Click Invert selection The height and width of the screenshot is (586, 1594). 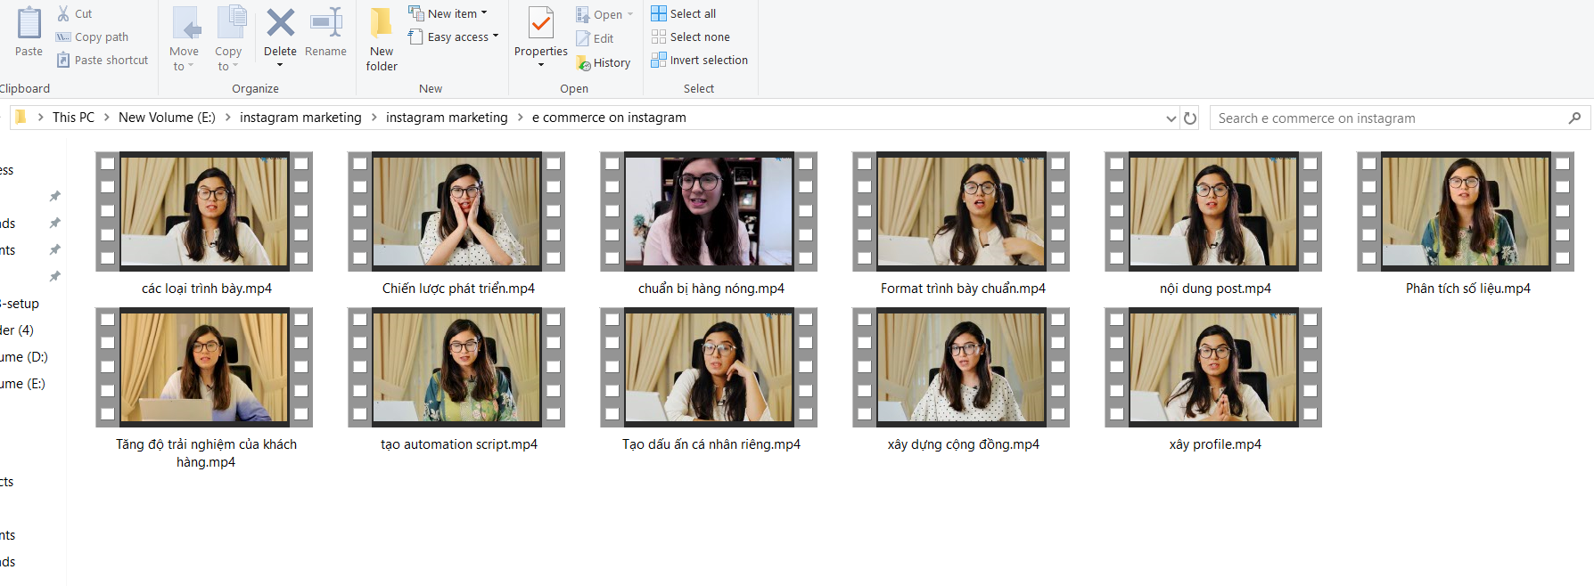(699, 60)
